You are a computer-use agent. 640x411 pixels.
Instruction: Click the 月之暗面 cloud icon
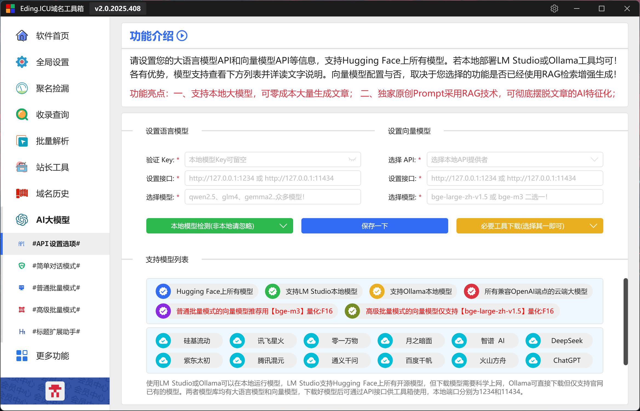385,341
